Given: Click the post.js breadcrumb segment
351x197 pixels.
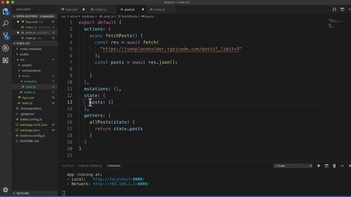Looking at the screenshot, I should click(109, 16).
